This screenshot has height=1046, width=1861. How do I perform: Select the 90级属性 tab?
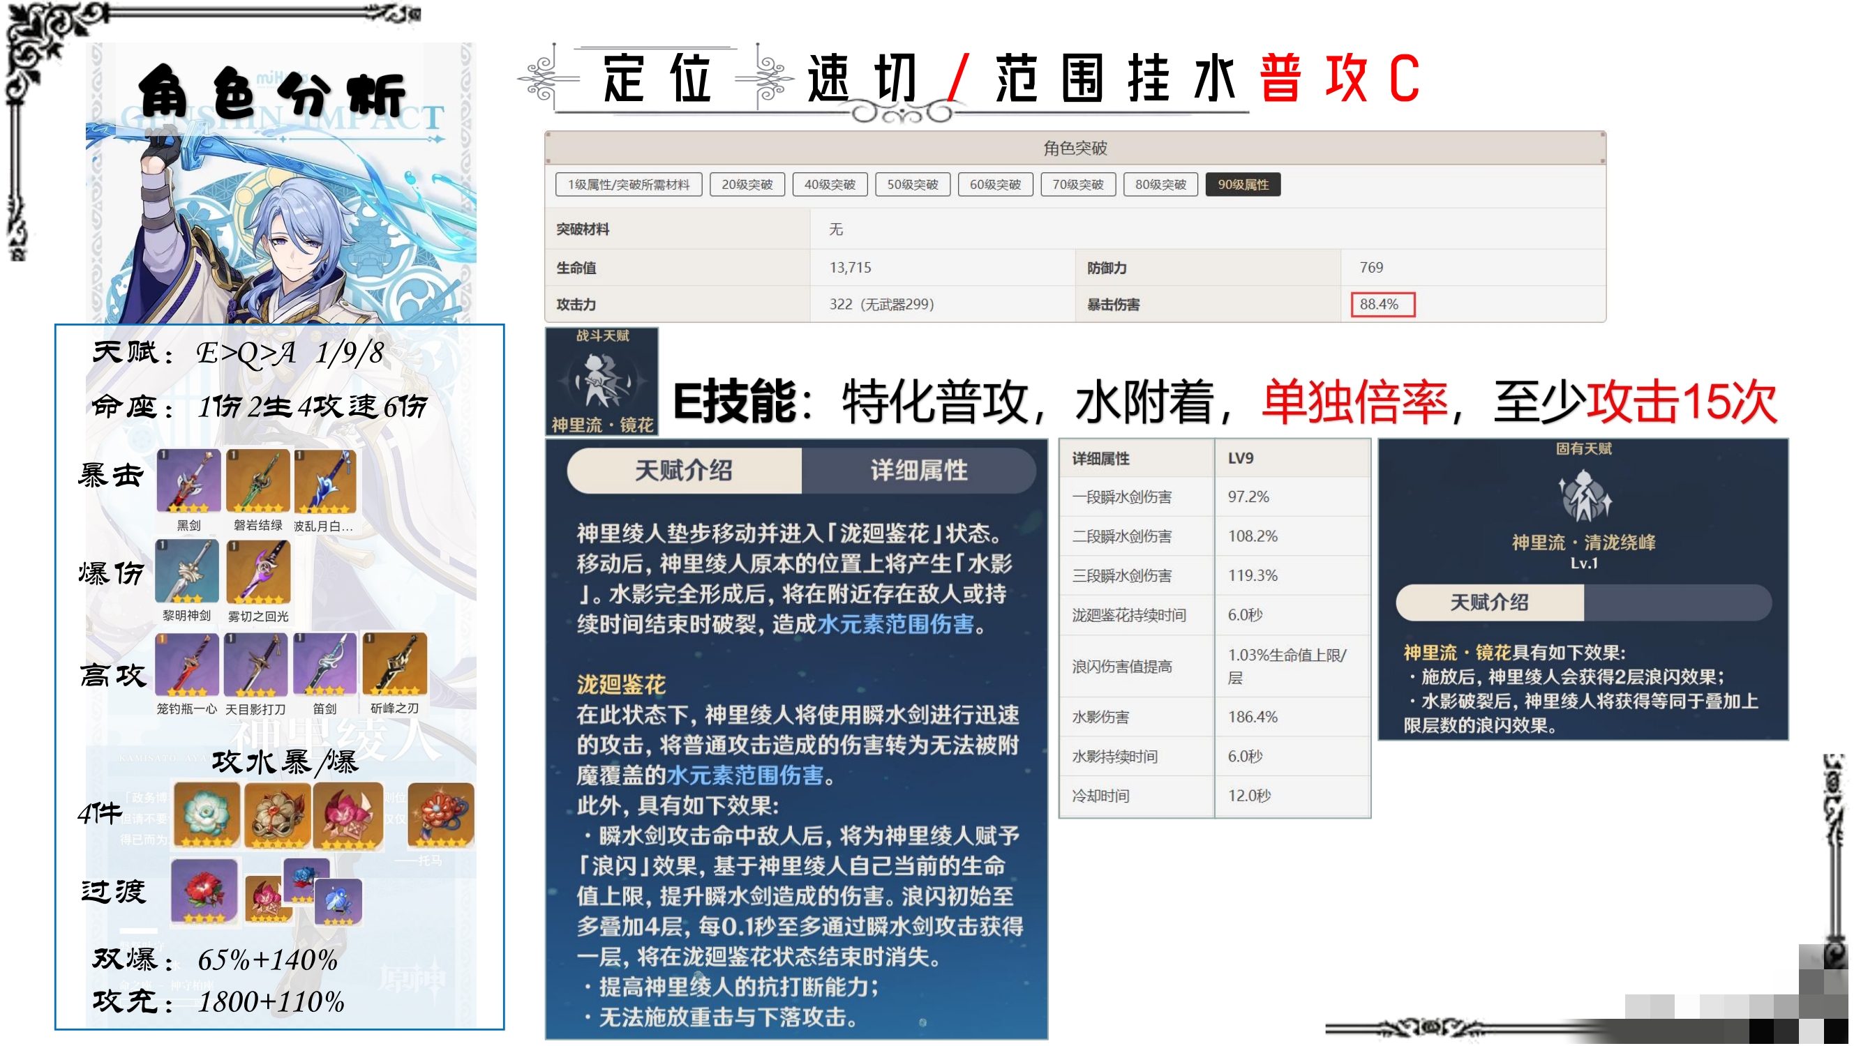[x=1243, y=185]
